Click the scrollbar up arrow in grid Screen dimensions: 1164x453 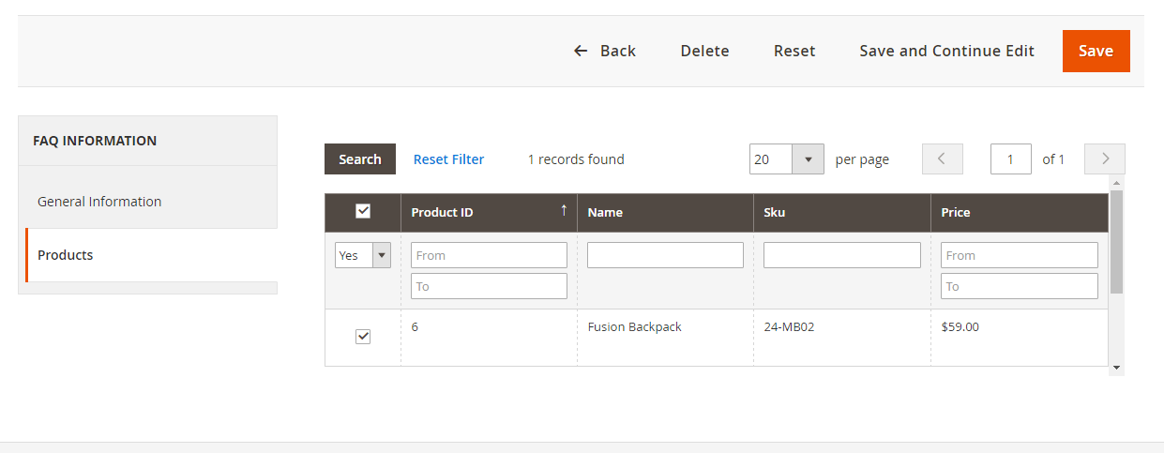coord(1116,183)
